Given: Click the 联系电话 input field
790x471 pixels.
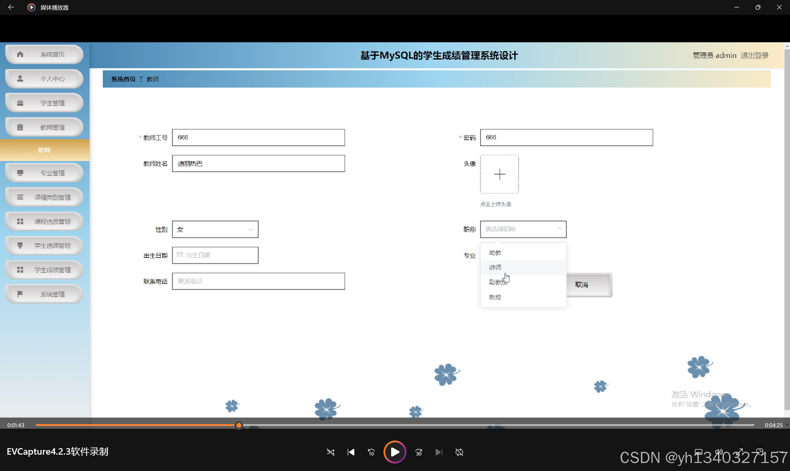Looking at the screenshot, I should click(x=258, y=281).
